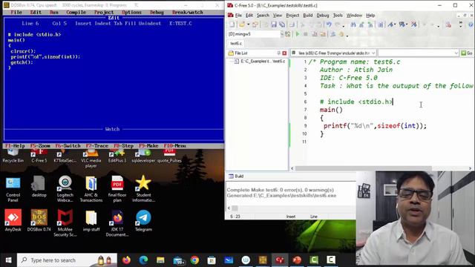Click the AnyDesk desktop icon
Image resolution: width=475 pixels, height=267 pixels.
click(13, 220)
